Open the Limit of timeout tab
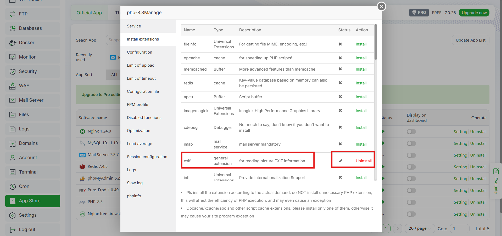The height and width of the screenshot is (236, 502). pos(148,78)
